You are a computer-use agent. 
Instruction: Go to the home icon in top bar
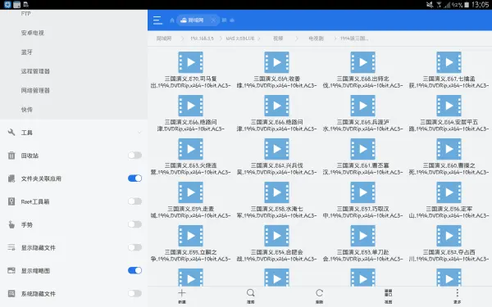[x=172, y=20]
